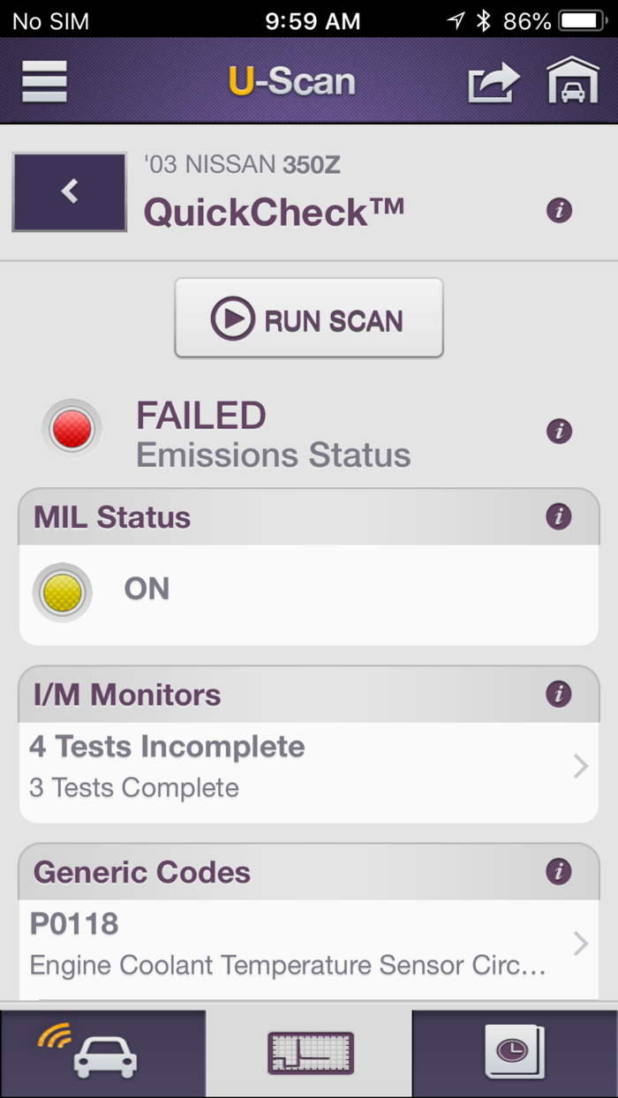Tap the back chevron to previous screen
The height and width of the screenshot is (1098, 618).
(x=69, y=192)
